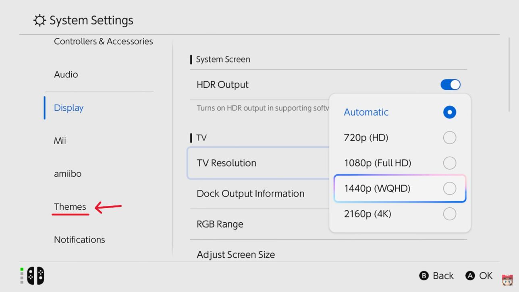Choose 1080p (Full HD) resolution
Viewport: 519px width, 292px height.
(x=449, y=163)
